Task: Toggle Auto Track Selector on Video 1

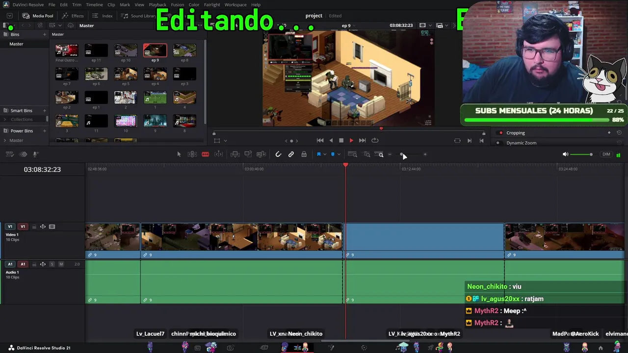Action: point(43,227)
